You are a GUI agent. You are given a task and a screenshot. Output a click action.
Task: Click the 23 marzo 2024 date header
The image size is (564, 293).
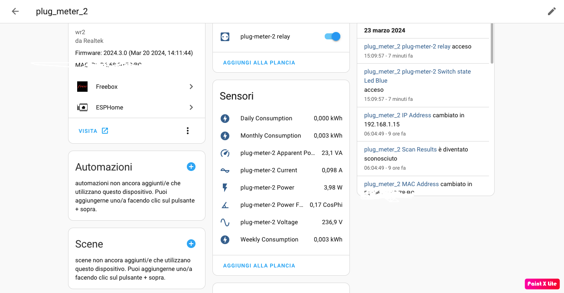pyautogui.click(x=385, y=30)
